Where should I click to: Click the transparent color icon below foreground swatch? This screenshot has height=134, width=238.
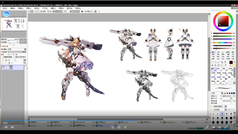click(231, 66)
